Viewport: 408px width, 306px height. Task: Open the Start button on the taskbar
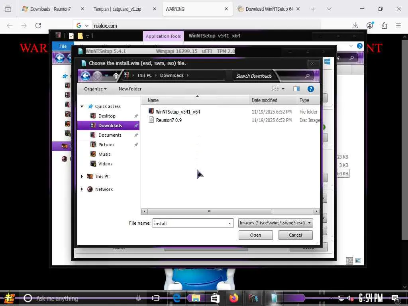pos(9,298)
